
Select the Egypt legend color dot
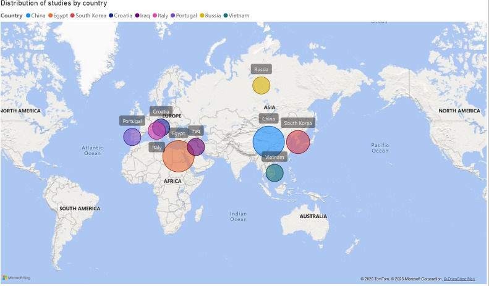click(x=50, y=15)
